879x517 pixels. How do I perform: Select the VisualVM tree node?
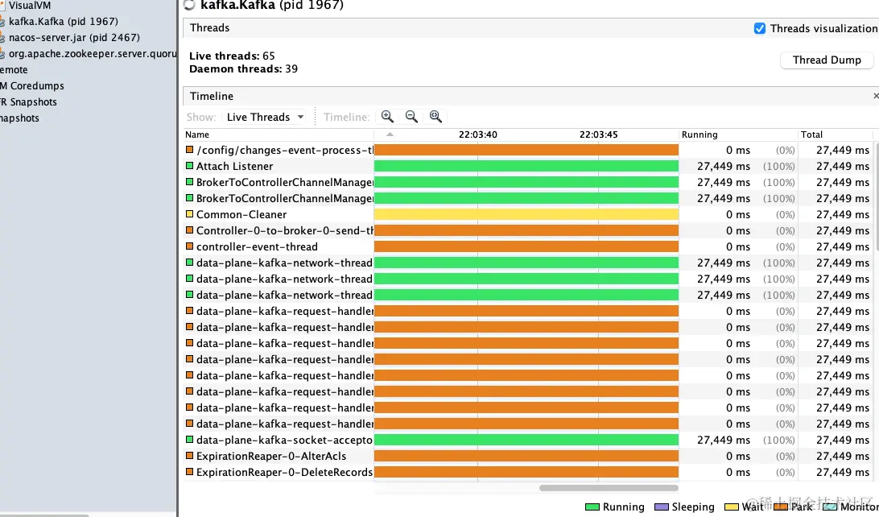pyautogui.click(x=29, y=6)
